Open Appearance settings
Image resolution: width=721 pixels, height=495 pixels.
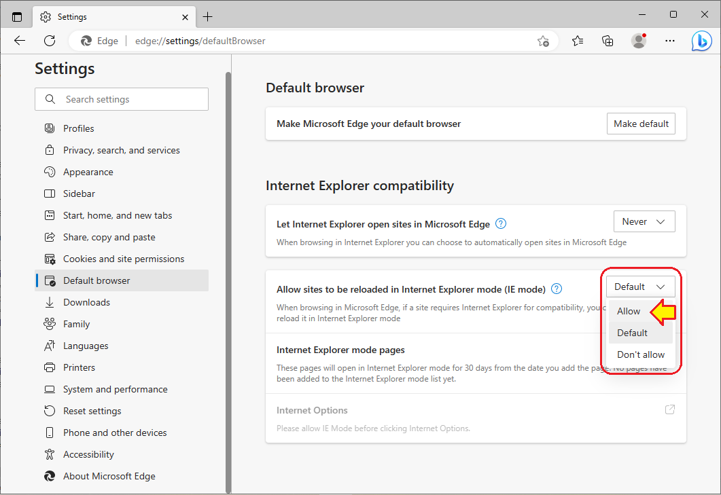122,172
